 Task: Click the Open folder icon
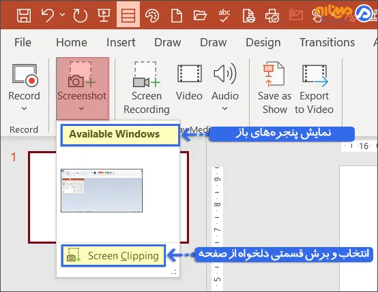tap(200, 16)
